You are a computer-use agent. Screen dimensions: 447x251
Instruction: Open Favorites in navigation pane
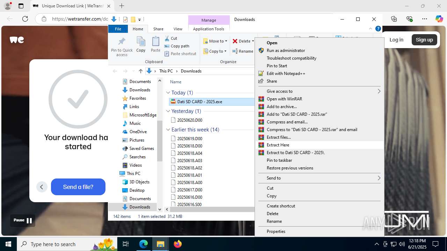138,98
